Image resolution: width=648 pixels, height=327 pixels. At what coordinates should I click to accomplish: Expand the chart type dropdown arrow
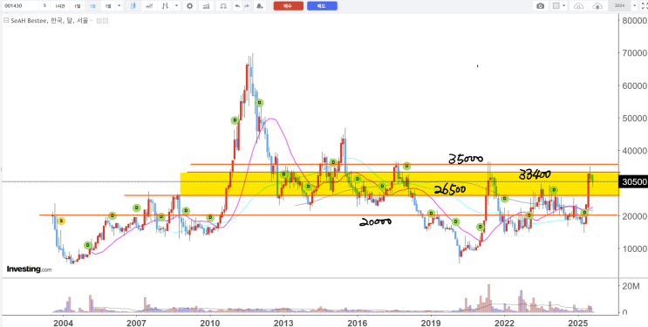(x=177, y=6)
